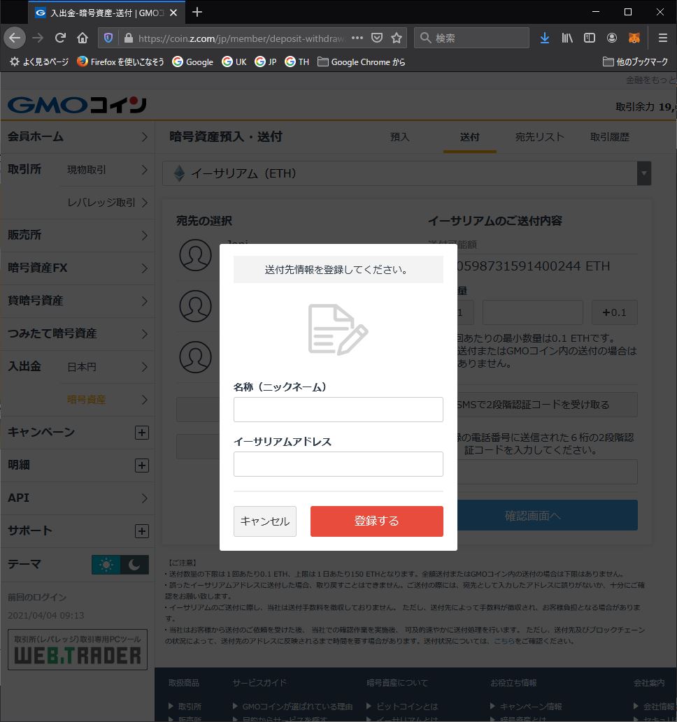Viewport: 677px width, 722px height.
Task: Open the tracking protection shield icon
Action: pyautogui.click(x=108, y=38)
